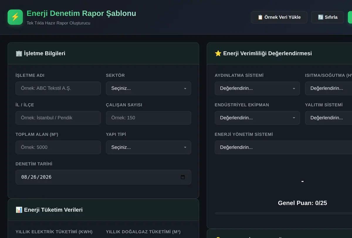Screen dimensions: 352x238
Task: Expand the Yalıtım Sistemi rating dropdown
Action: pyautogui.click(x=329, y=118)
